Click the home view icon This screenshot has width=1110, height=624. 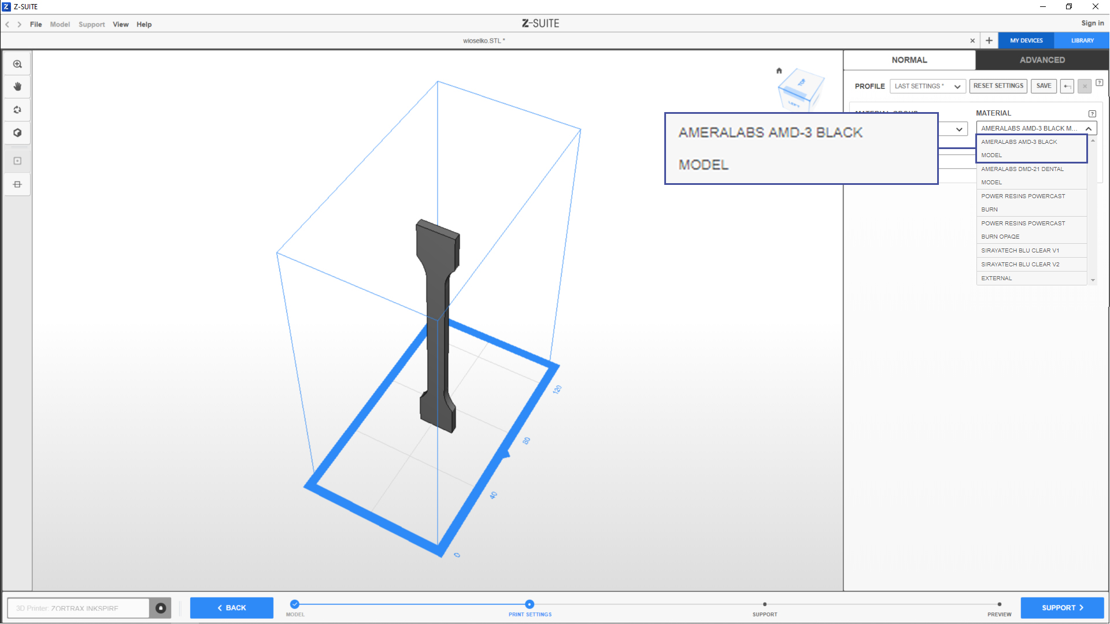(779, 70)
